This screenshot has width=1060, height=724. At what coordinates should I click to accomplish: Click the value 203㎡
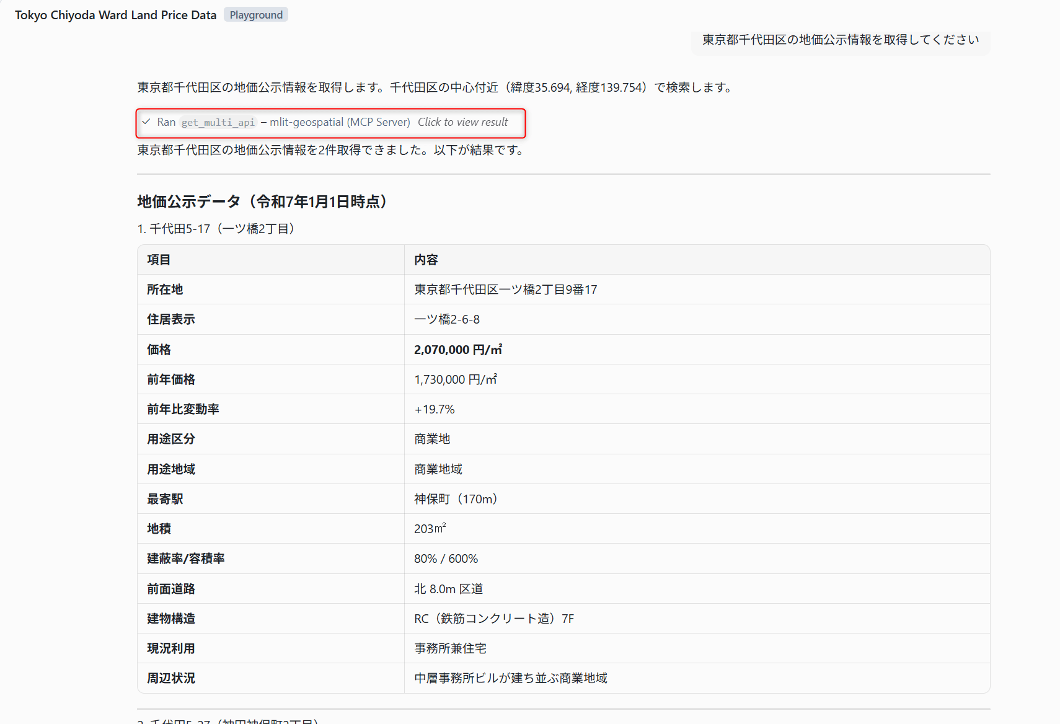click(430, 529)
